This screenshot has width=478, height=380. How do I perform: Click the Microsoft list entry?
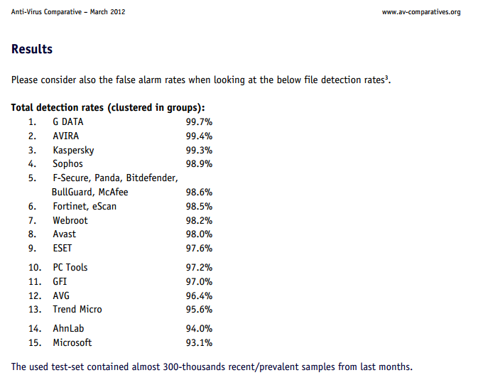point(72,342)
